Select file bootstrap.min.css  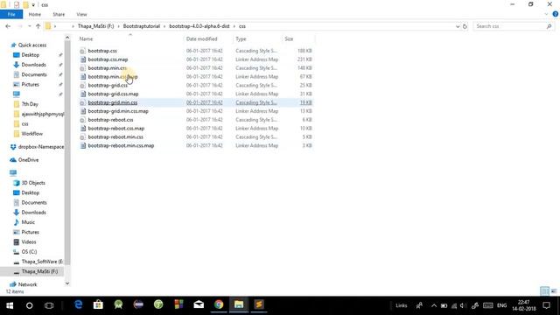107,68
